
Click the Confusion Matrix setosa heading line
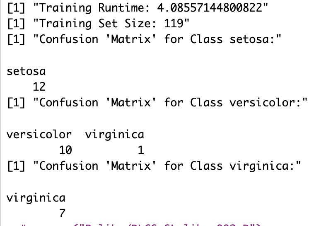pyautogui.click(x=144, y=39)
